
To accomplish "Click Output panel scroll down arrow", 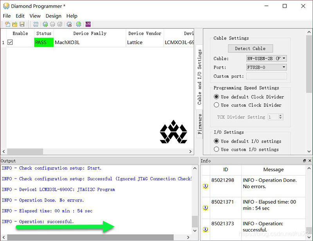I will coord(195,230).
